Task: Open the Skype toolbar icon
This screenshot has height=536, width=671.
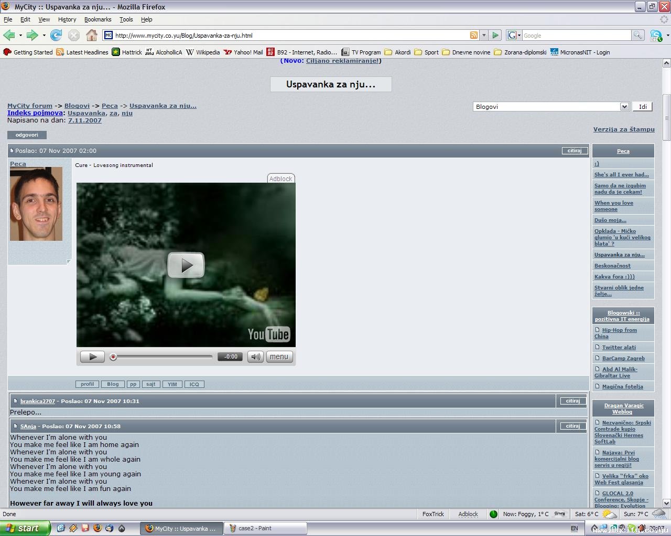Action: [x=656, y=35]
